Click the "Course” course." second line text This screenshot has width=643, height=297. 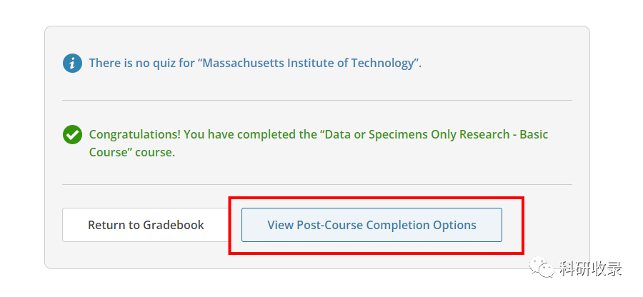coord(132,152)
